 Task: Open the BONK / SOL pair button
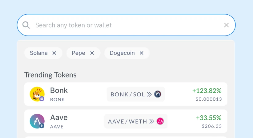point(128,94)
